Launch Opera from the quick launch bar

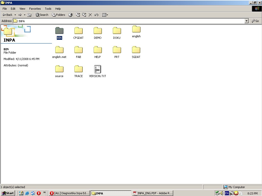(x=39, y=193)
